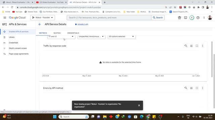
Task: Click the Google Cloud logo
Action: pyautogui.click(x=17, y=18)
